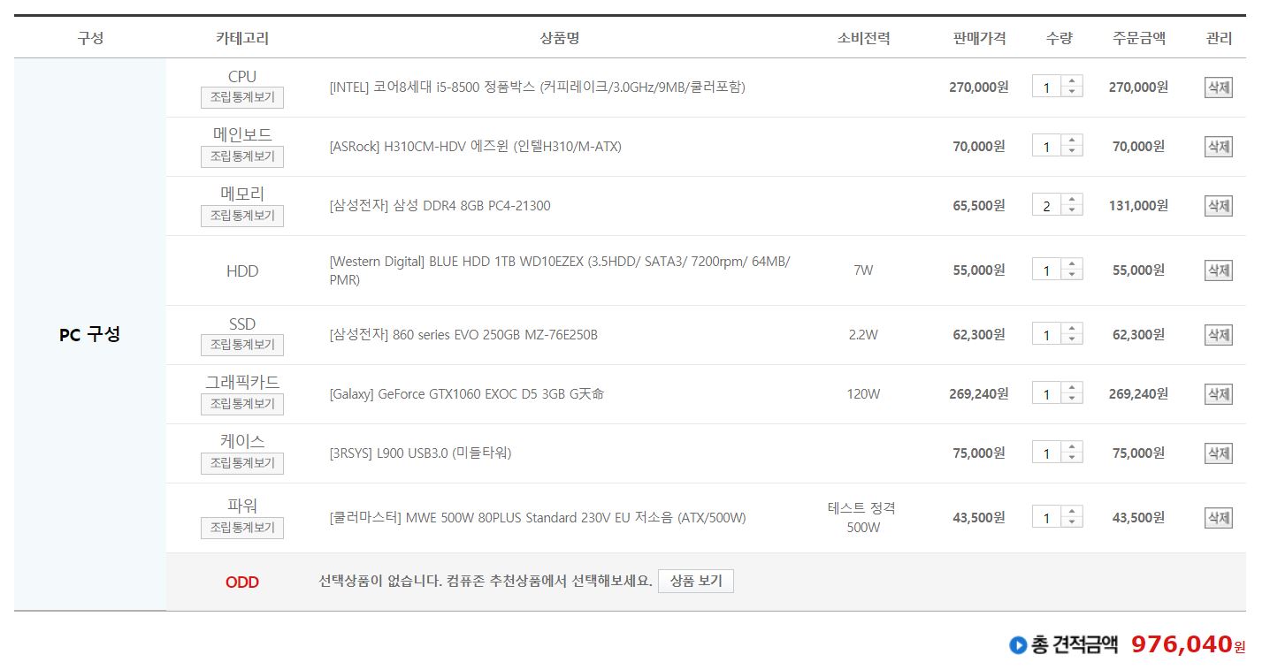Delete the 3RSYS L900 case item

pos(1218,453)
